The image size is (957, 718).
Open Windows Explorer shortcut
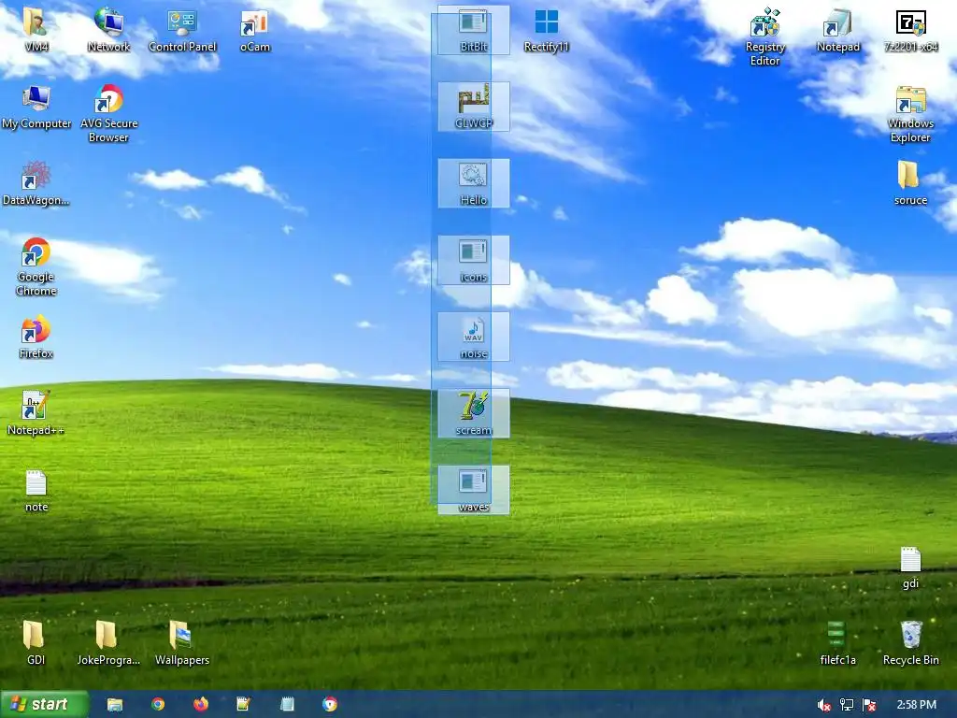point(910,113)
